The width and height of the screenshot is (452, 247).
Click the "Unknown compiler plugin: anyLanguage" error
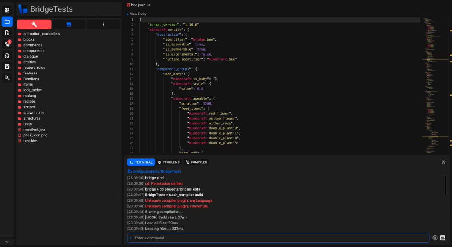pos(179,200)
